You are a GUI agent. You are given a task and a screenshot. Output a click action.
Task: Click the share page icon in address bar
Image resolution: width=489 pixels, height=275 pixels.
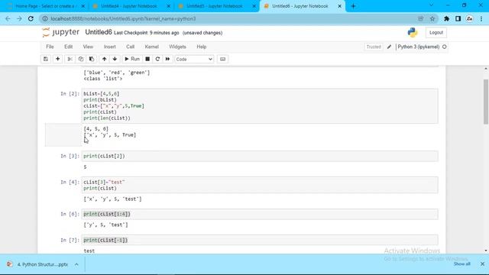(421, 18)
